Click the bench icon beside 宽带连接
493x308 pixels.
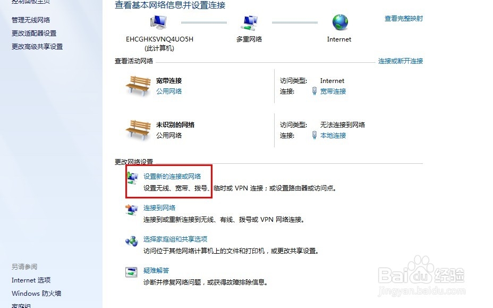pos(138,86)
